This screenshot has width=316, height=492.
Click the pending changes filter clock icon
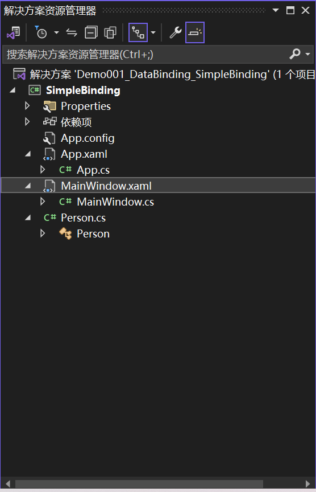[41, 32]
